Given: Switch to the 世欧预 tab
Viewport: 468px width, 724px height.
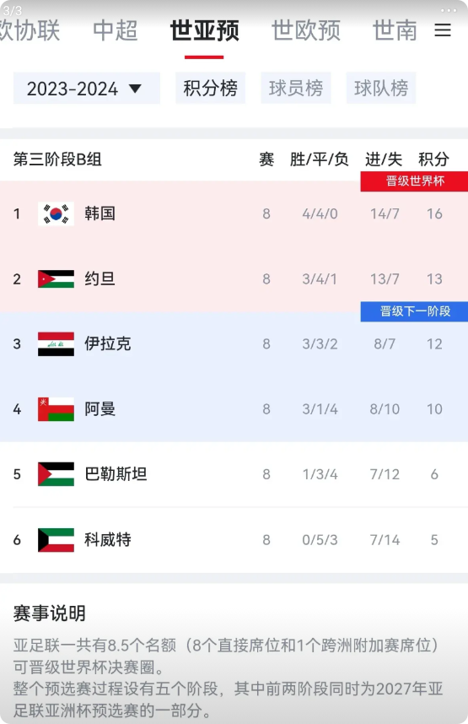Looking at the screenshot, I should point(305,30).
